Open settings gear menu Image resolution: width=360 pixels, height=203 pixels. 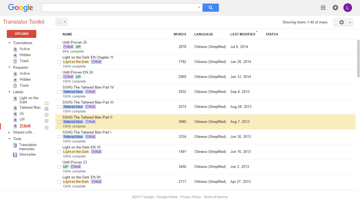coord(343,22)
